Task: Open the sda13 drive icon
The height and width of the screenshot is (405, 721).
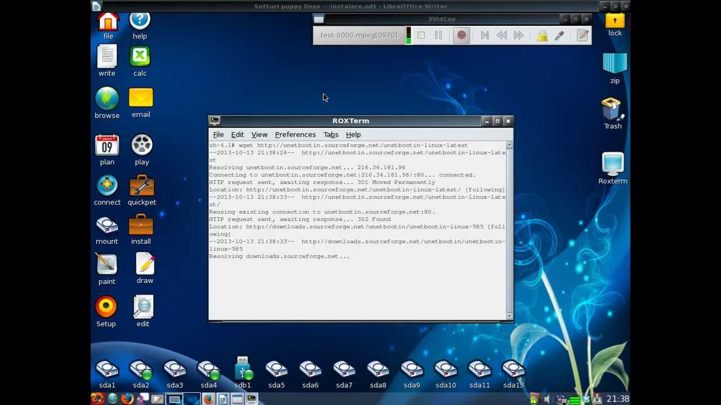Action: [513, 373]
